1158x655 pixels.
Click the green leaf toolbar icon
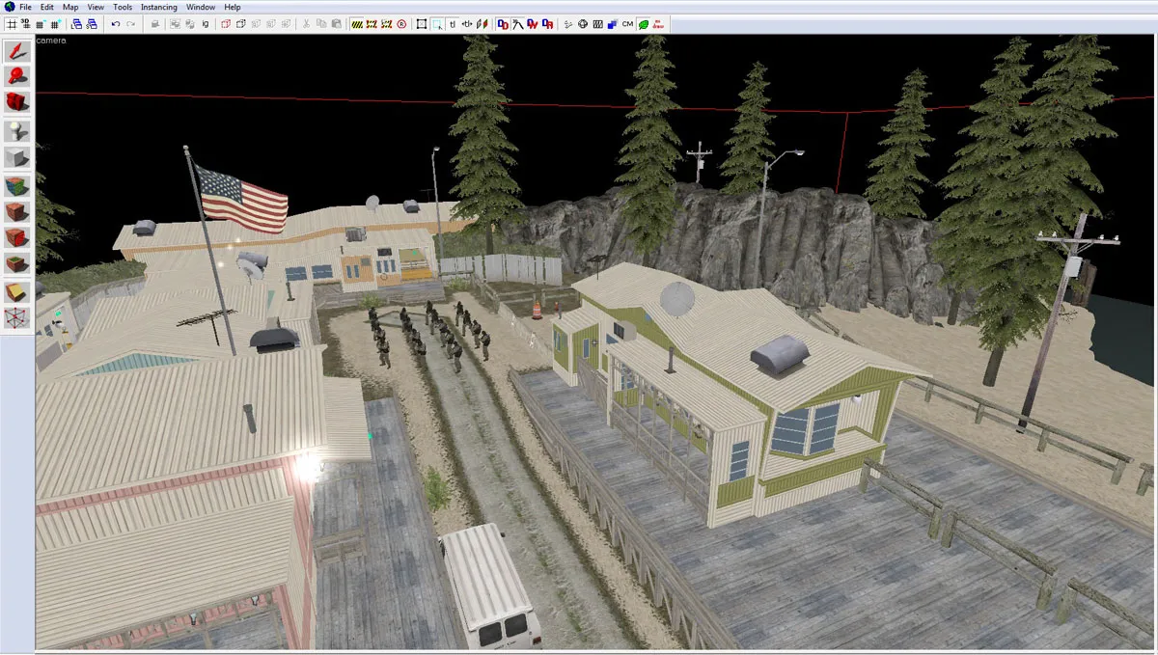[644, 23]
